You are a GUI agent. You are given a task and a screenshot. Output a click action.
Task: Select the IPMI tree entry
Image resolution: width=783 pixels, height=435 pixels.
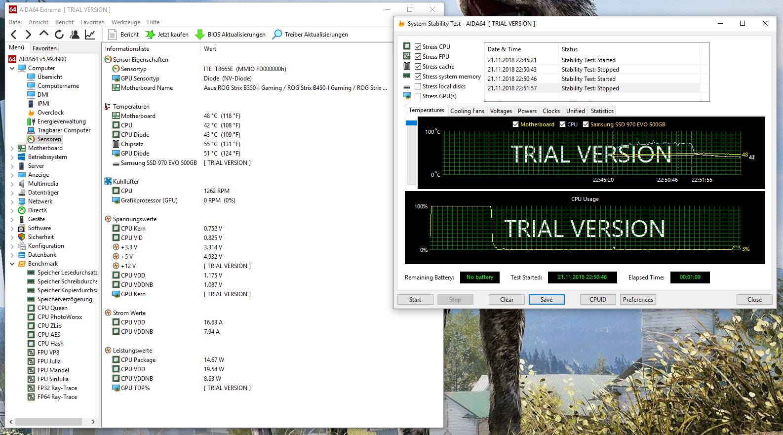pos(43,104)
